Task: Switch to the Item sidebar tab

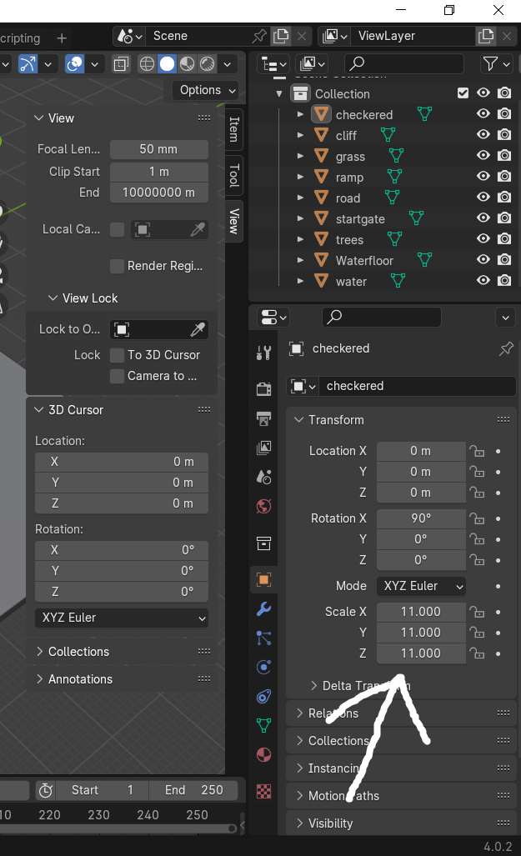Action: pos(234,129)
